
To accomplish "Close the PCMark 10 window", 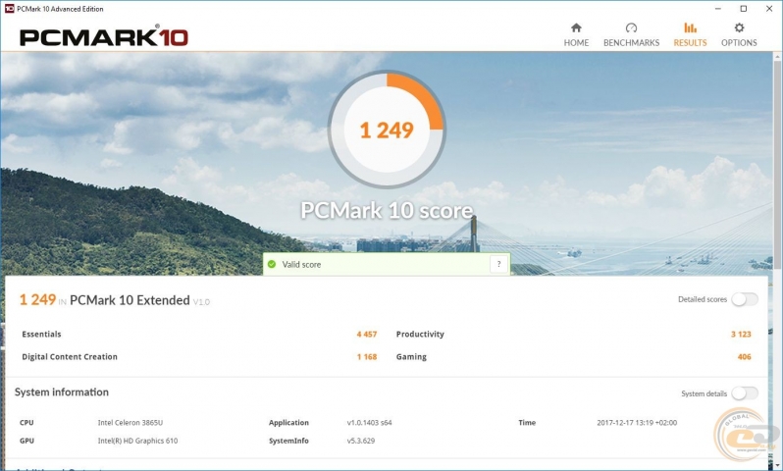I will pyautogui.click(x=769, y=9).
